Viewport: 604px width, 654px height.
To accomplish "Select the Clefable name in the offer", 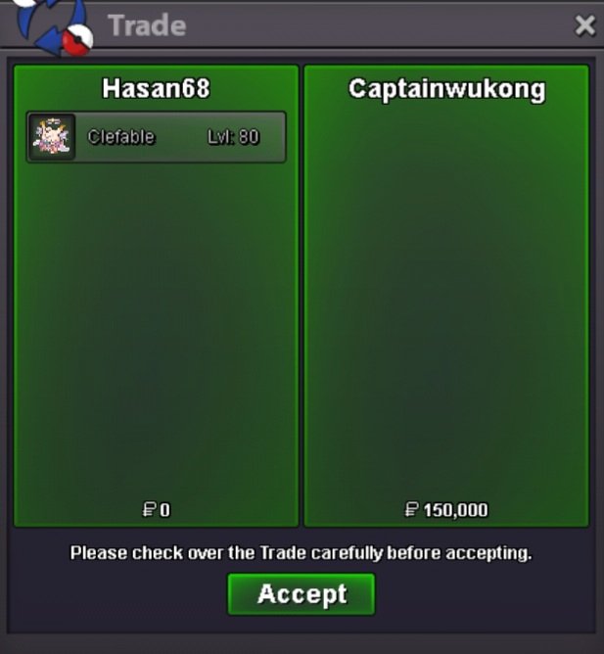I will pyautogui.click(x=121, y=137).
